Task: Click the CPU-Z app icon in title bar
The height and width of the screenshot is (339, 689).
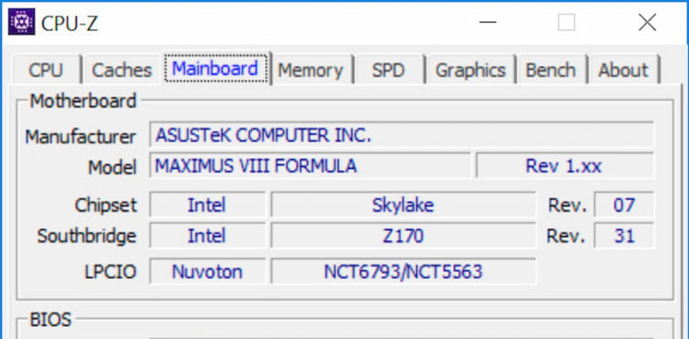Action: (22, 22)
